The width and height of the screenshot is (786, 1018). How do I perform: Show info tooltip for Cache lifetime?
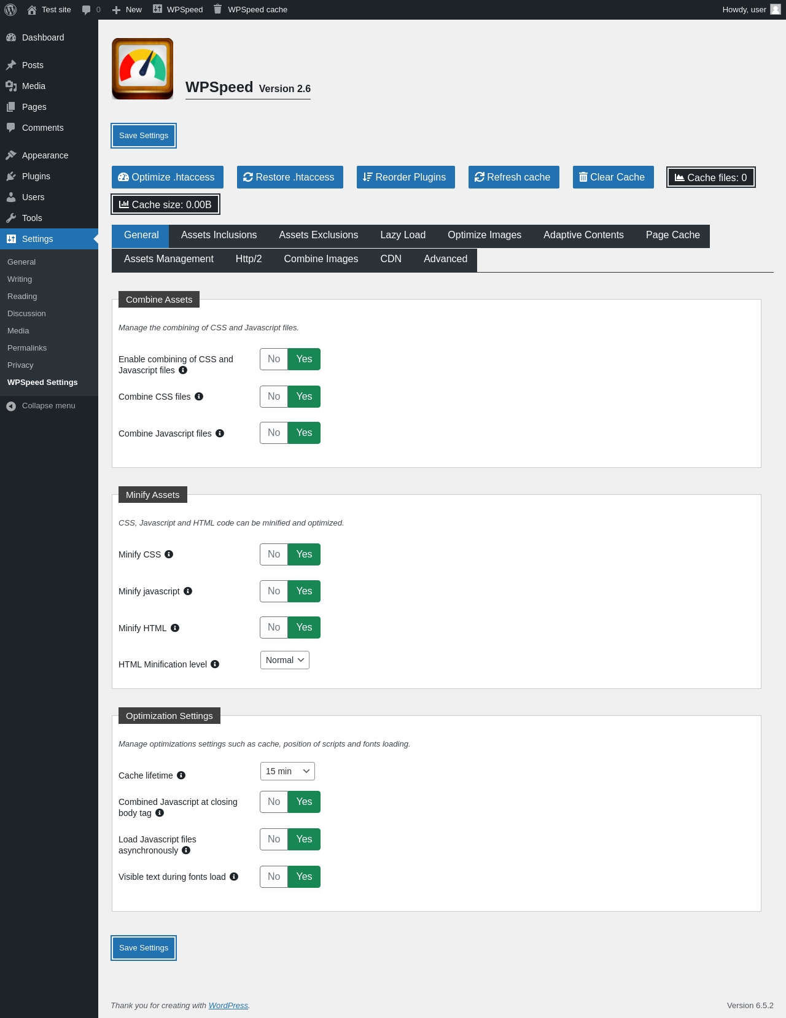point(181,775)
